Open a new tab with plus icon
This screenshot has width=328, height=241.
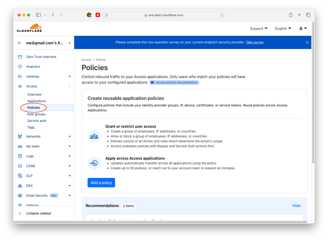[x=299, y=15]
